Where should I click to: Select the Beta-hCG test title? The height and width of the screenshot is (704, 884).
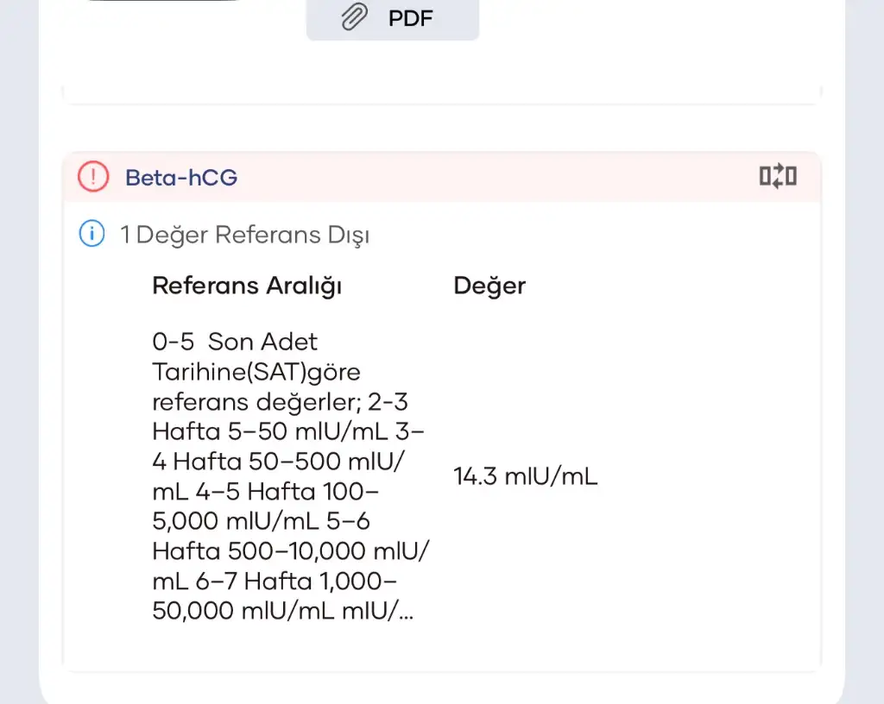coord(181,178)
